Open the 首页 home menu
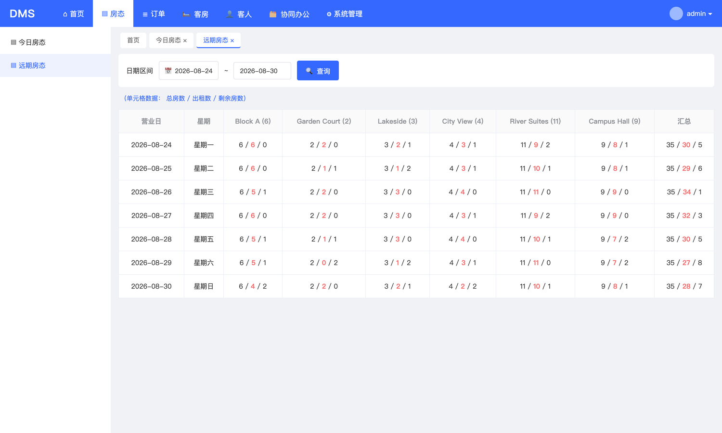 [74, 14]
